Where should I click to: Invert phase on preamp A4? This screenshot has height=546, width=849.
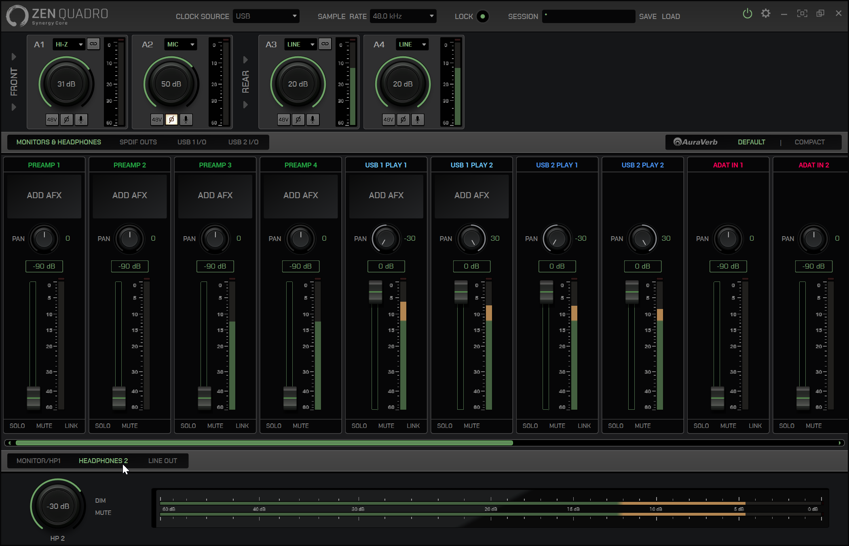[x=403, y=120]
